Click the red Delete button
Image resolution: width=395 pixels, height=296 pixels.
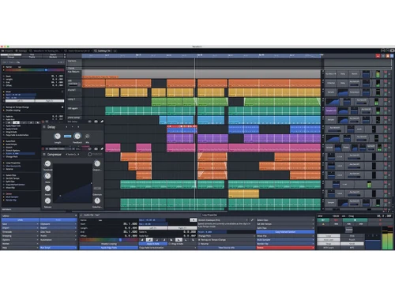286,248
